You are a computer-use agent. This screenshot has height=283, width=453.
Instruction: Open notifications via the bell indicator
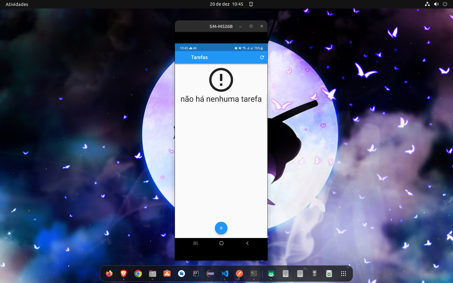[251, 4]
